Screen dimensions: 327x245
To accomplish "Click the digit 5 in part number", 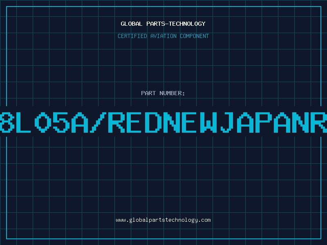I will 61,122.
